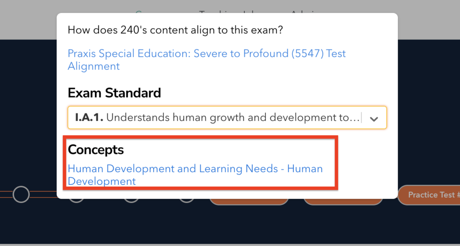The height and width of the screenshot is (246, 460).
Task: Expand the Exam Standard chevron arrow
Action: tap(374, 119)
